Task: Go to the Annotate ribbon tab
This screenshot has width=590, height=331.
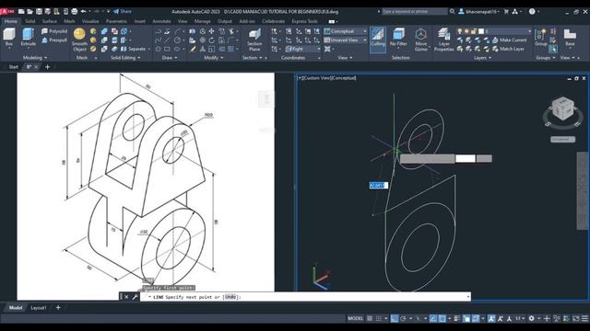Action: (162, 21)
